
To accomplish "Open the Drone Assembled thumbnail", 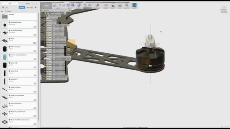I will [5, 33].
